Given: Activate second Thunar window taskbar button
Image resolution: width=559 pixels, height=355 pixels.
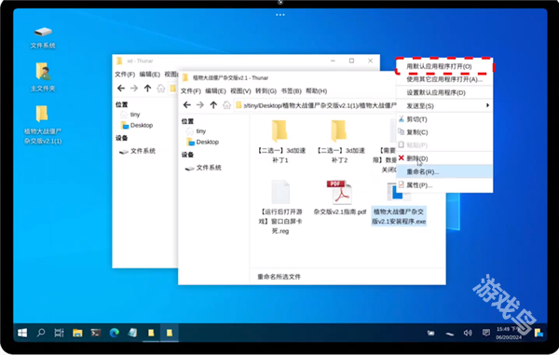Looking at the screenshot, I should pyautogui.click(x=170, y=333).
